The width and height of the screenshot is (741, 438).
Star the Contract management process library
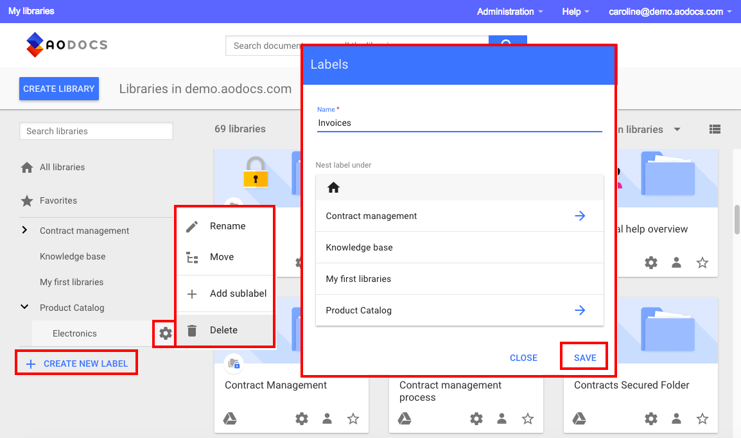[x=528, y=418]
